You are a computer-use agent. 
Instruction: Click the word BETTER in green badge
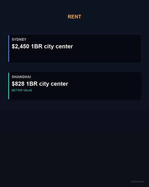pyautogui.click(x=17, y=90)
